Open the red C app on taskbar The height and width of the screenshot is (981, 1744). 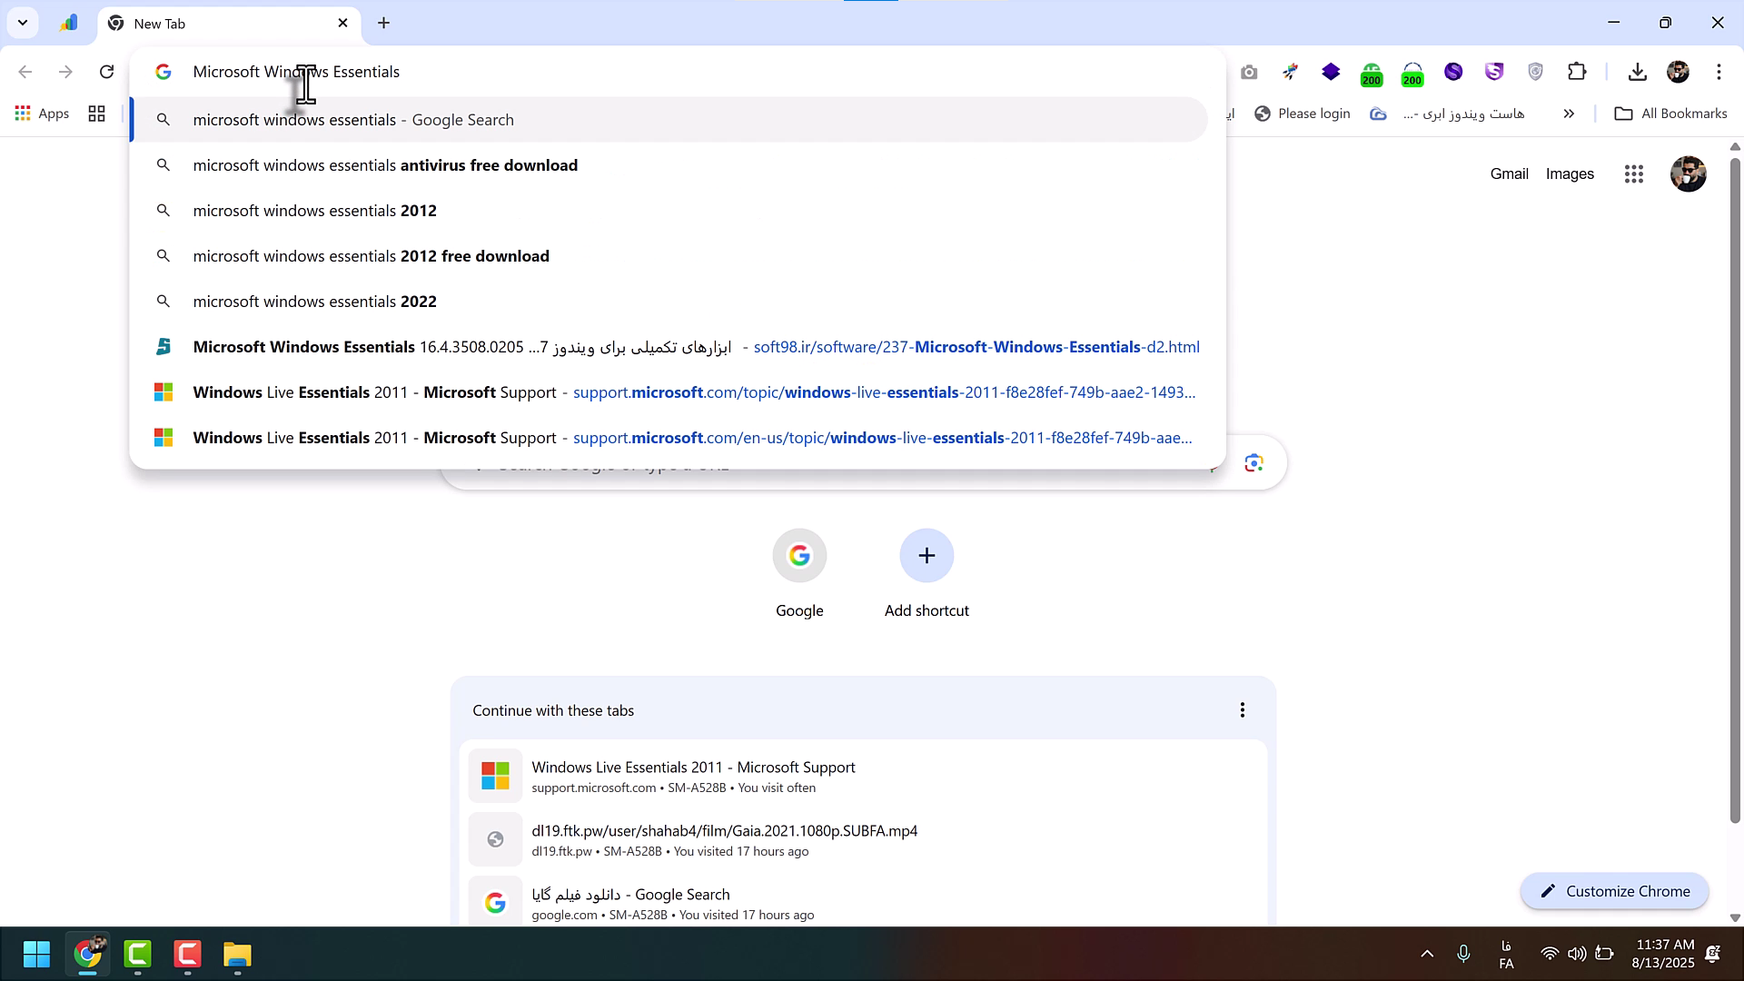187,954
